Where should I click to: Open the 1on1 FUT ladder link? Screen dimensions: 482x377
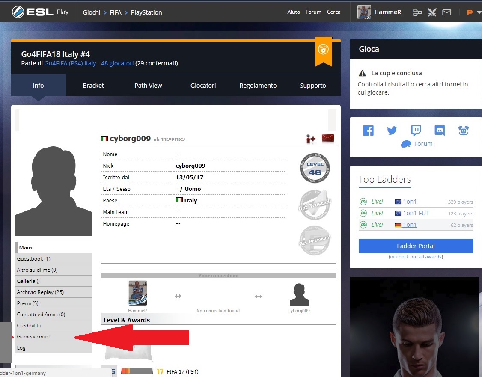pos(416,213)
